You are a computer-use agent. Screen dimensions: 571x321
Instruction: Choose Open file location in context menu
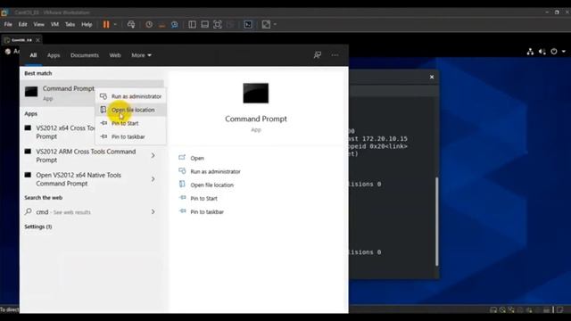click(131, 110)
